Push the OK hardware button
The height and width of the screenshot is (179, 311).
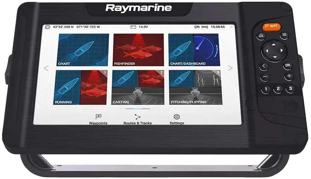288,65
